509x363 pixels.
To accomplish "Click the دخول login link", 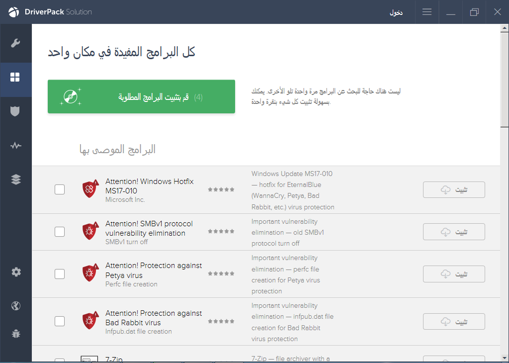I will [x=396, y=12].
